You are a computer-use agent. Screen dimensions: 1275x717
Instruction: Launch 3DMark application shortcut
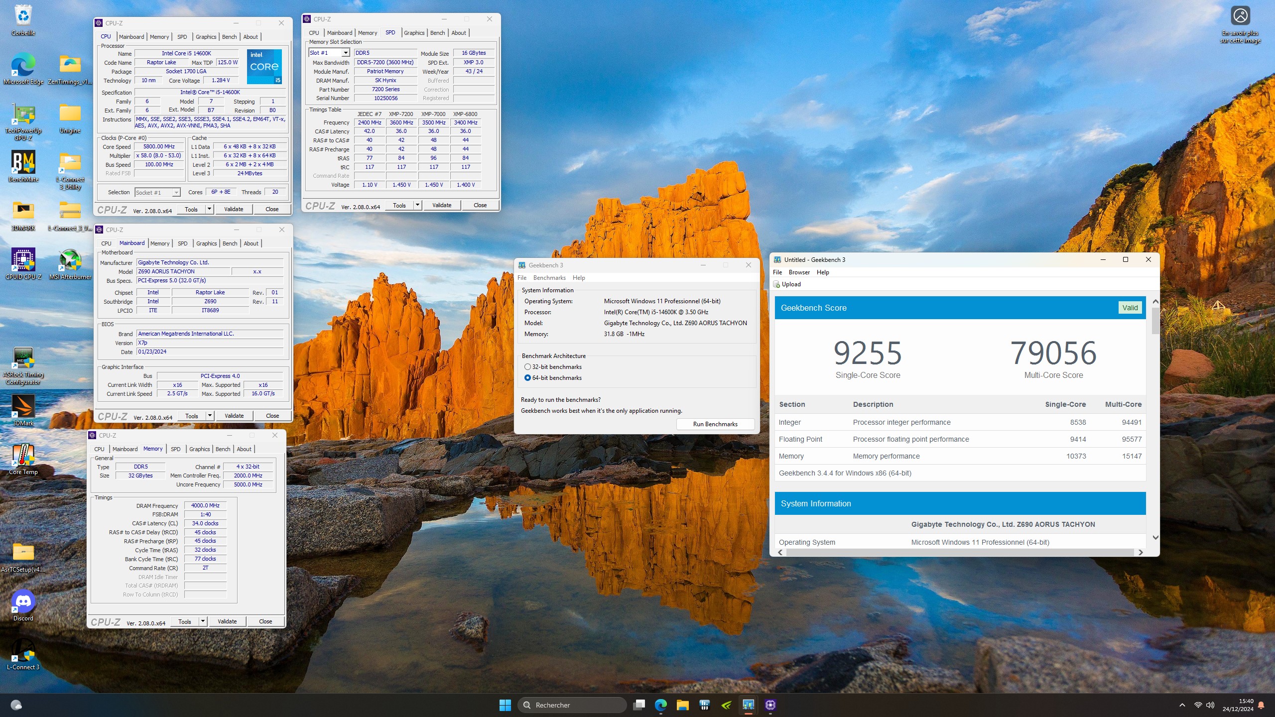pyautogui.click(x=23, y=410)
